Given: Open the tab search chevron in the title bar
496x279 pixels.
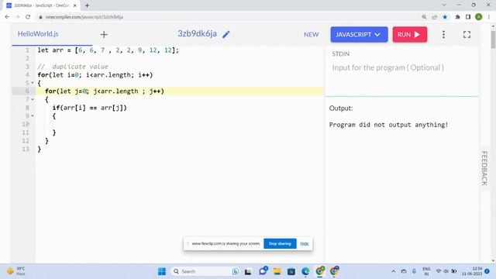Looking at the screenshot, I should [444, 5].
